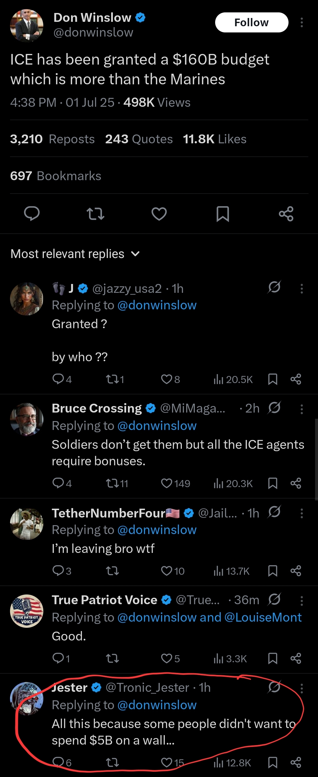This screenshot has width=318, height=777.
Task: Open Grok icon on jazzy_usa2's reply
Action: coord(274,287)
